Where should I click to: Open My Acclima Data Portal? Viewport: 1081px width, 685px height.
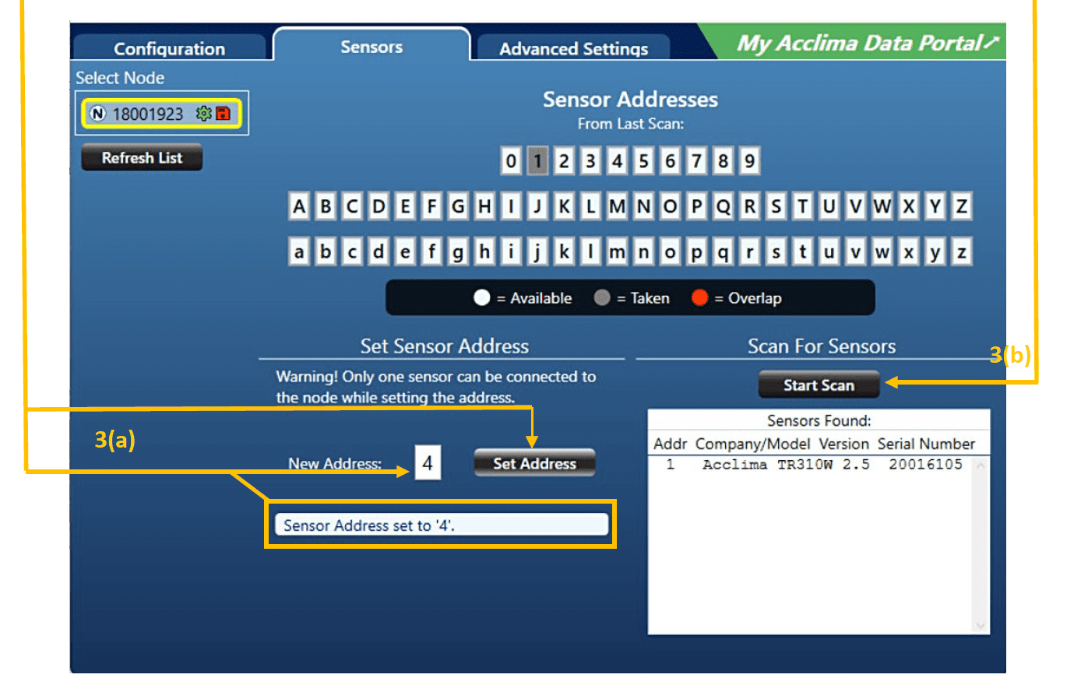pyautogui.click(x=867, y=43)
